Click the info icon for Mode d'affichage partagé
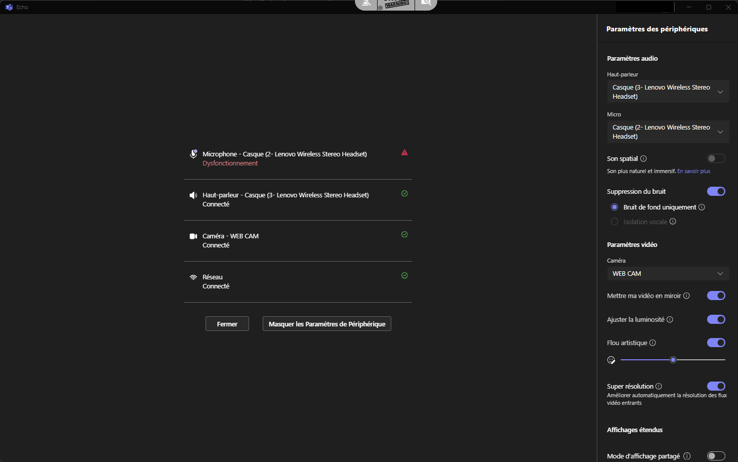 click(x=687, y=456)
